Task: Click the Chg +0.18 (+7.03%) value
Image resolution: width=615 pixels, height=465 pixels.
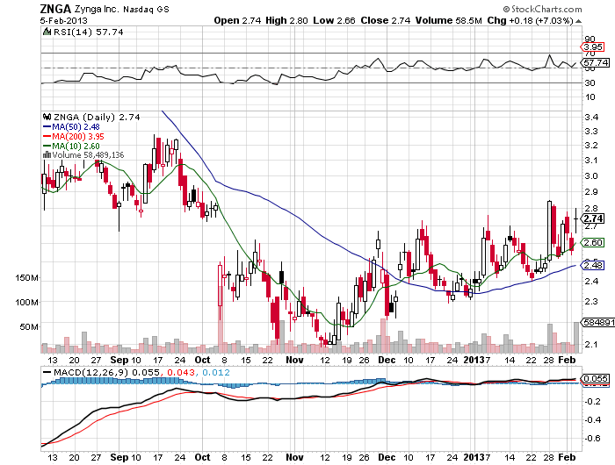Action: tap(531, 20)
